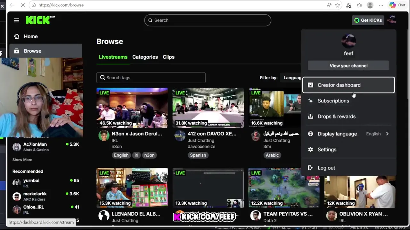Click the yurnboi avatar in Recommended

click(x=17, y=183)
